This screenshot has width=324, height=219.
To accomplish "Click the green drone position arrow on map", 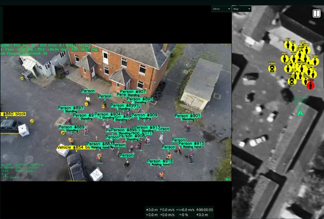I will (x=300, y=112).
